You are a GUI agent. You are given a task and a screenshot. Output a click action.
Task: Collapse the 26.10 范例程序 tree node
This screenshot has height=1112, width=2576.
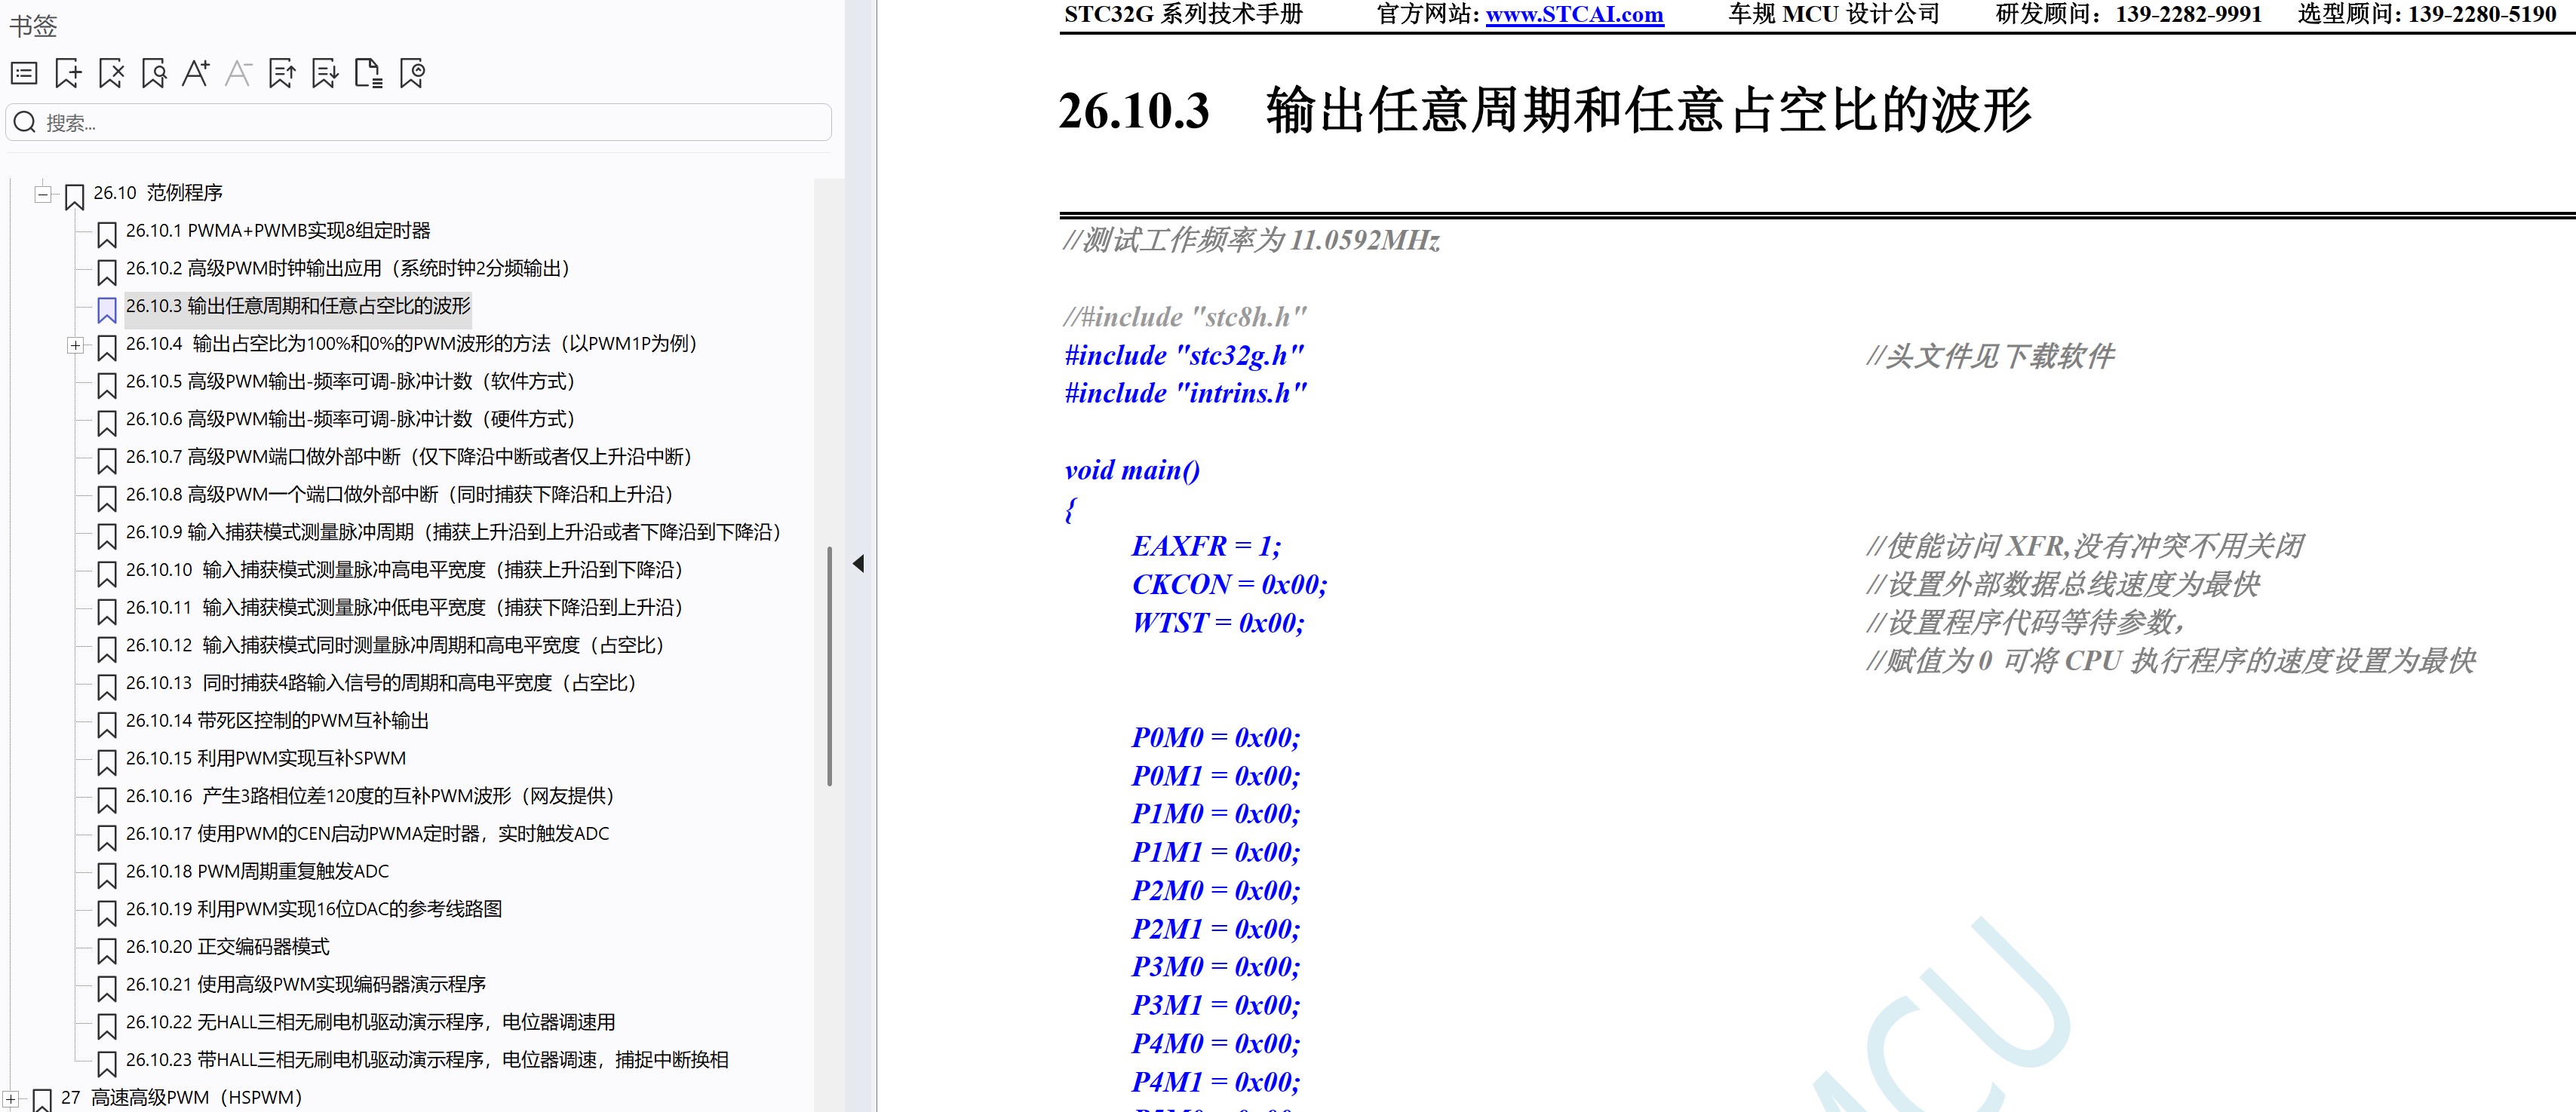point(43,194)
